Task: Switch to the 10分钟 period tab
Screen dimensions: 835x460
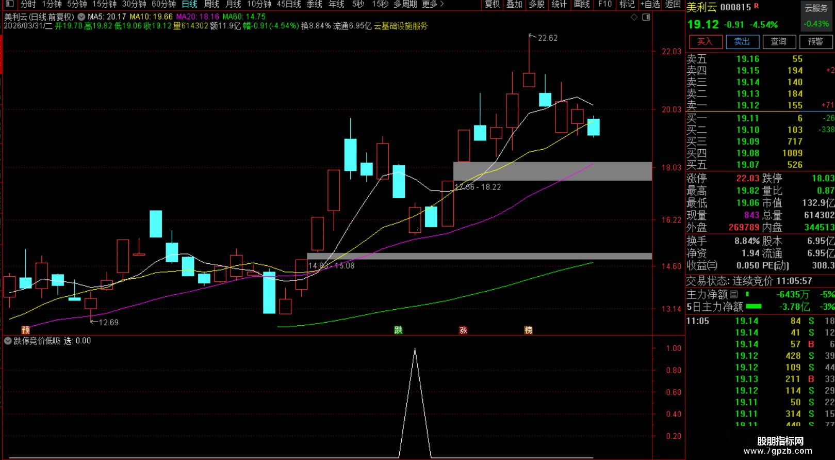Action: 259,4
